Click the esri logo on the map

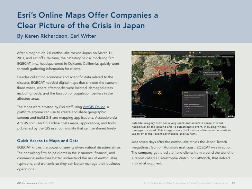(x=231, y=116)
